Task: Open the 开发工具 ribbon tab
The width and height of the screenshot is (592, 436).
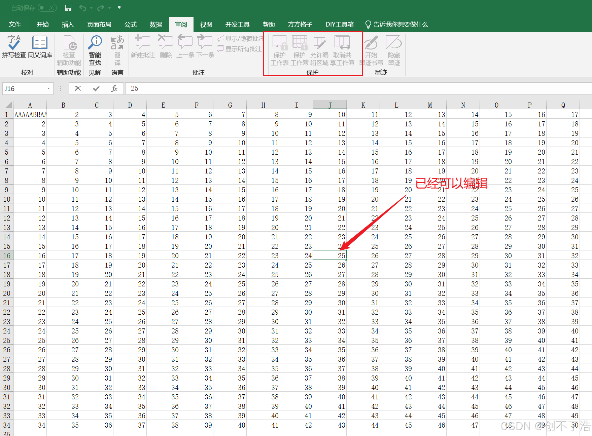Action: click(x=238, y=25)
